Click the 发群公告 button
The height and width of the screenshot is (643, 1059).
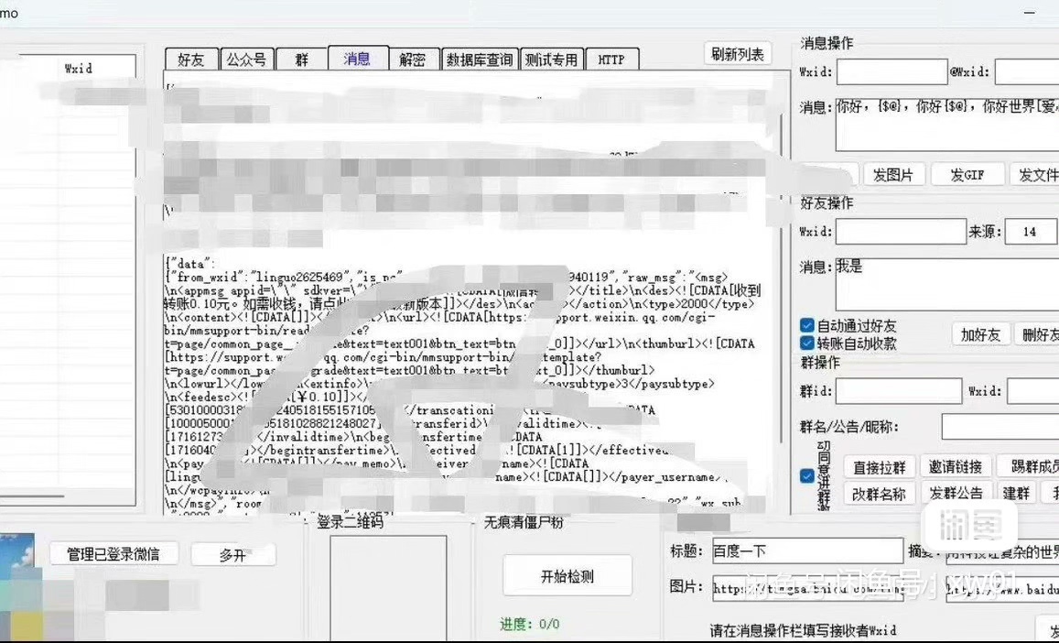(x=955, y=494)
